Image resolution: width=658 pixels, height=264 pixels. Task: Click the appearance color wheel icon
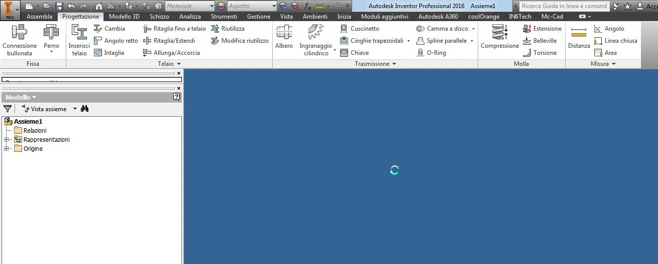pos(221,6)
